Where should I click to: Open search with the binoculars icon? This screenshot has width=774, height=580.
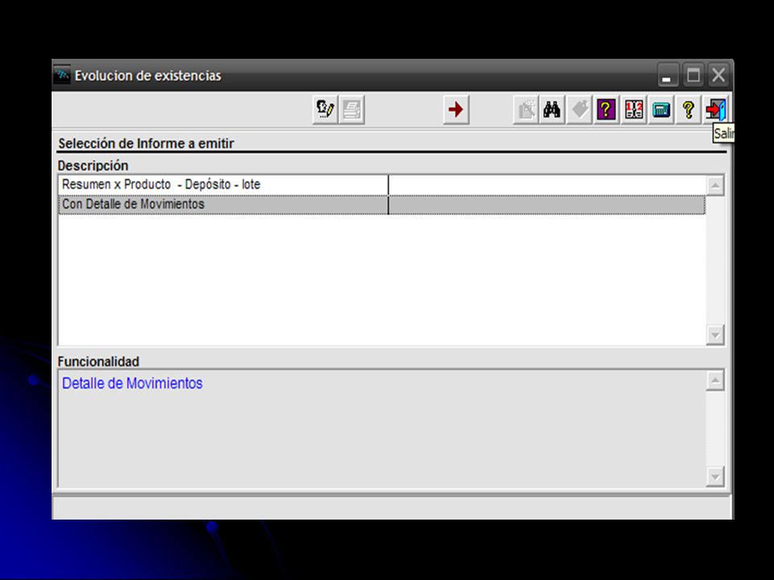tap(551, 110)
